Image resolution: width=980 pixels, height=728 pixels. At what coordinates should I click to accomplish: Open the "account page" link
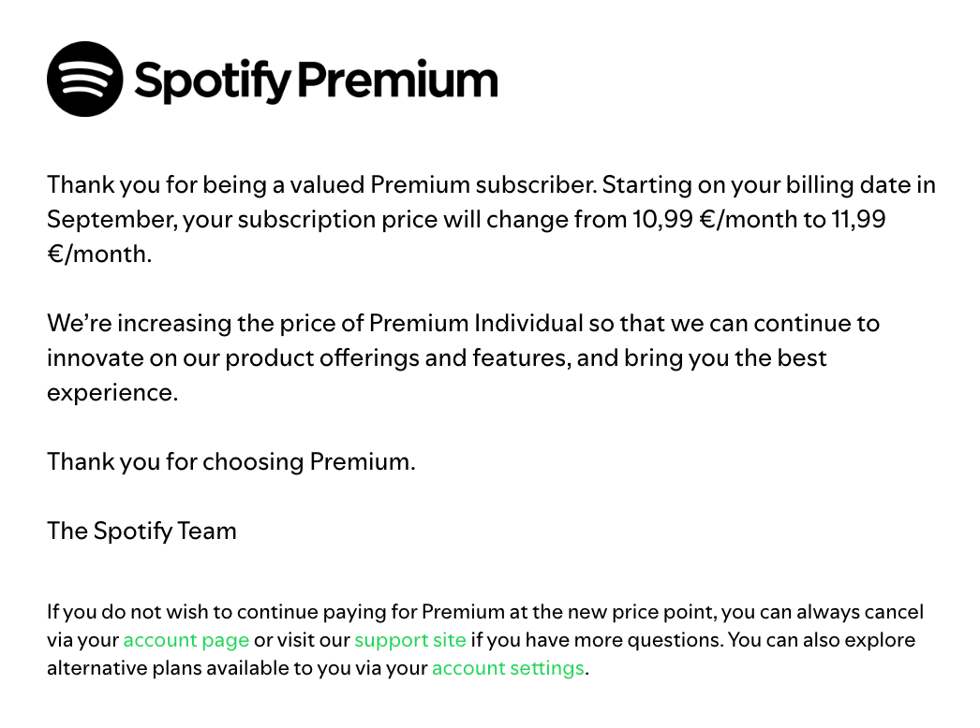click(186, 641)
